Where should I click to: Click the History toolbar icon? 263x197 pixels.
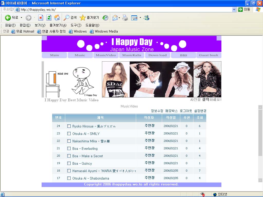[x=105, y=18]
